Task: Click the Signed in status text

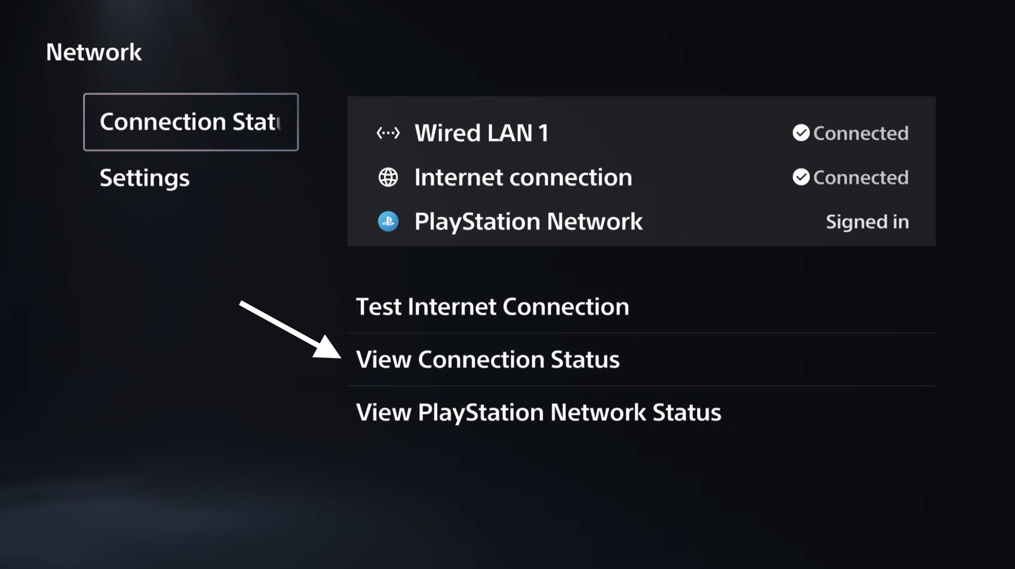Action: (x=867, y=222)
